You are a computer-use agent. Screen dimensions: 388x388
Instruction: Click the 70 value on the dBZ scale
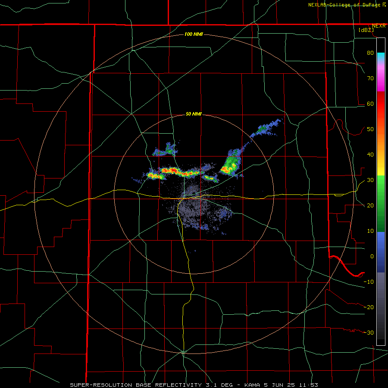click(370, 78)
